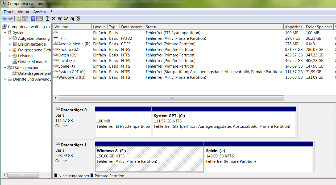Click the black X delete icon
This screenshot has width=336, height=185.
pos(53,19)
